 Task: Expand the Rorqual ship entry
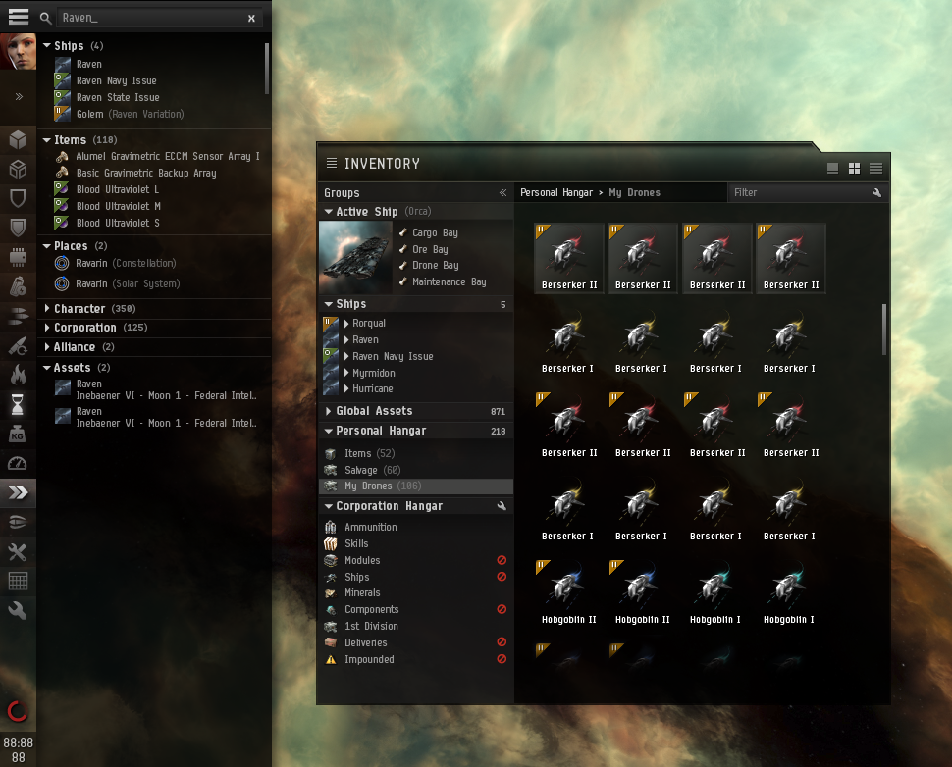[346, 324]
